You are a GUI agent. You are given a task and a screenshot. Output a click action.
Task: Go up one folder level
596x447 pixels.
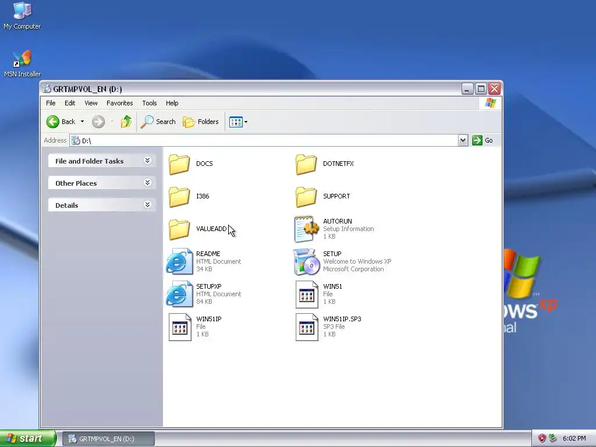(126, 122)
